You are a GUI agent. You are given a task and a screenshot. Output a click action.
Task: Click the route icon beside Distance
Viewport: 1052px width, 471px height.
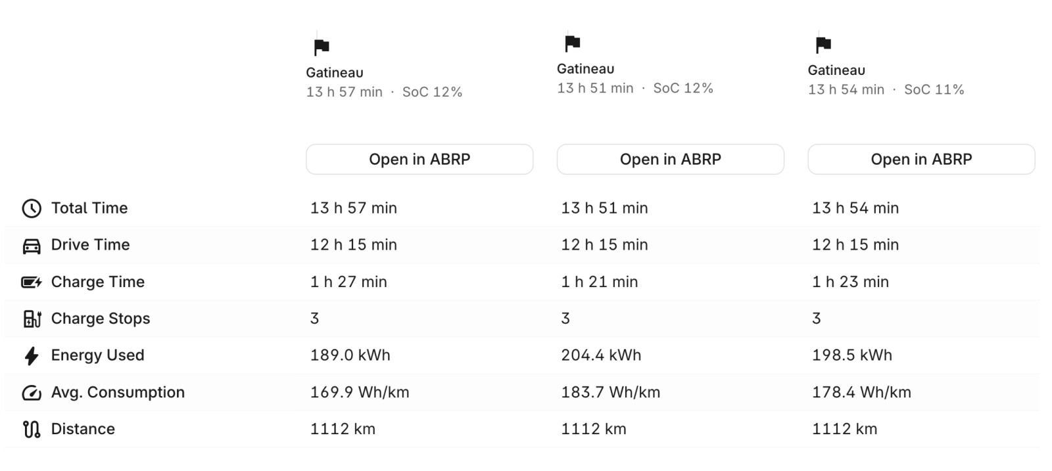coord(32,430)
